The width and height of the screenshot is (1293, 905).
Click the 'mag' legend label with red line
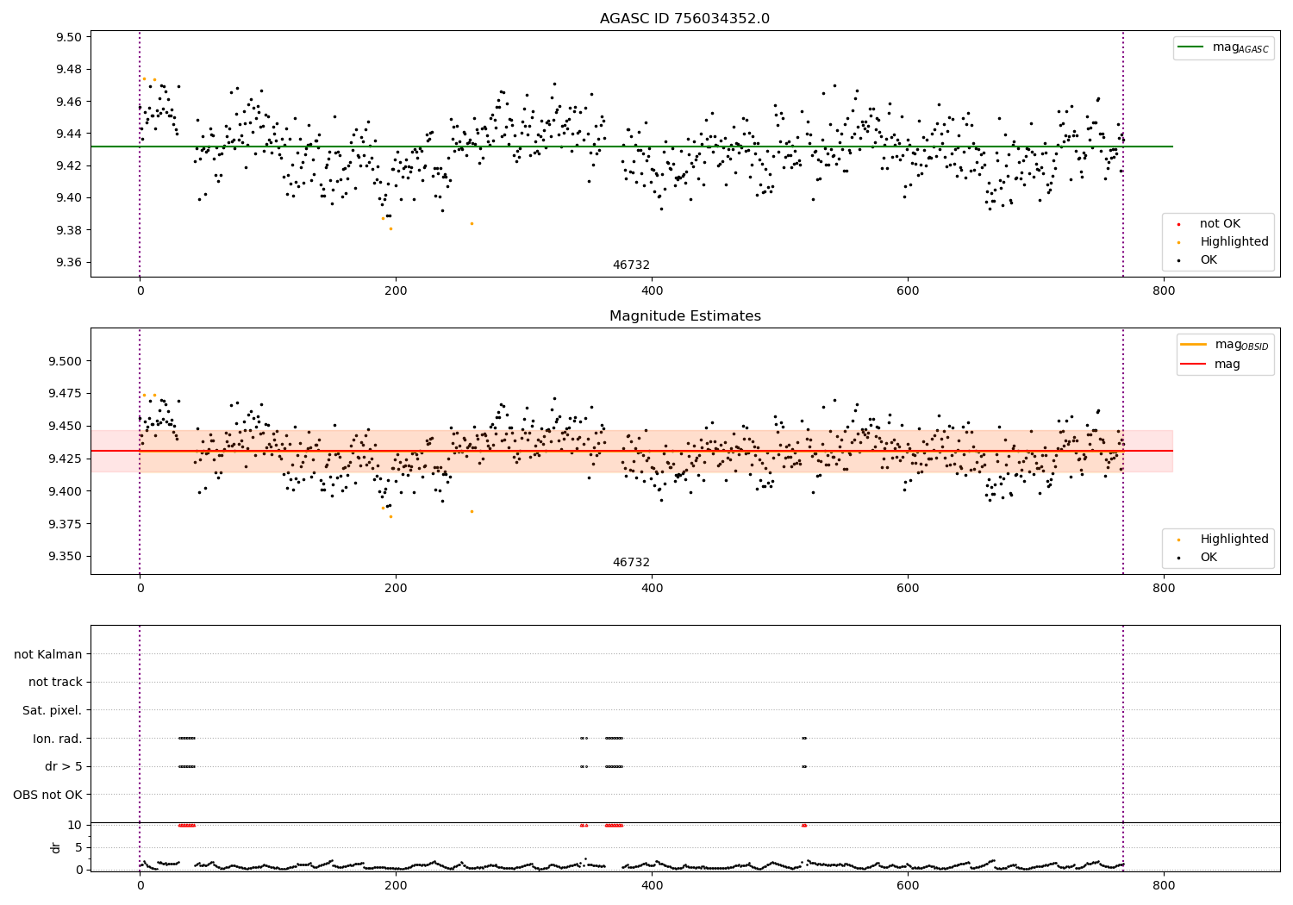click(x=1227, y=364)
